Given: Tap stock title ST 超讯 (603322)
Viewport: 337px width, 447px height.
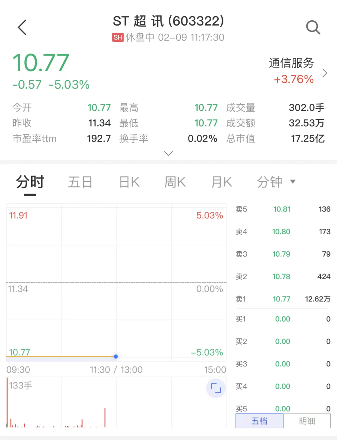Looking at the screenshot, I should [168, 21].
